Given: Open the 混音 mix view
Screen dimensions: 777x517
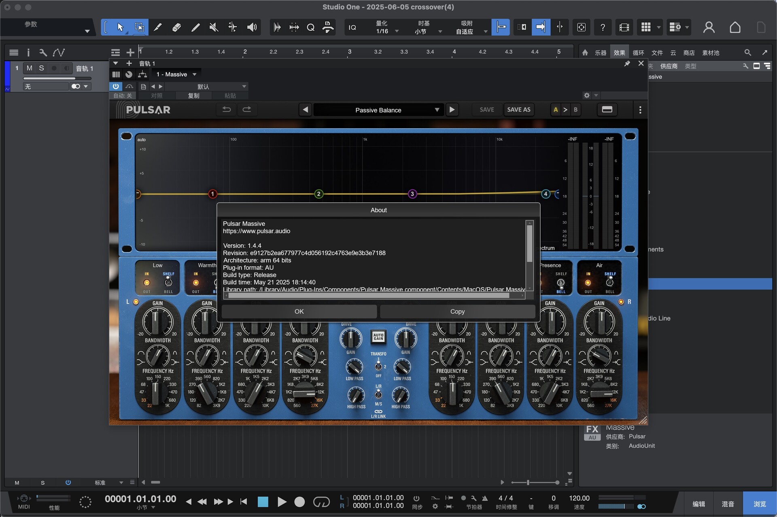Looking at the screenshot, I should pos(728,504).
